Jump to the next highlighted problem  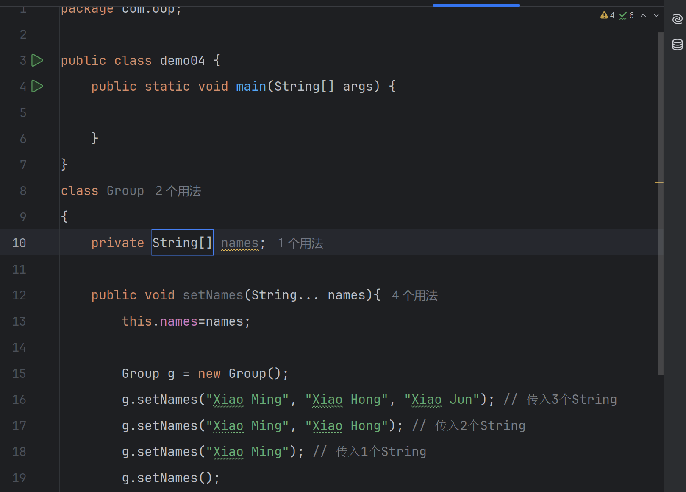(656, 15)
